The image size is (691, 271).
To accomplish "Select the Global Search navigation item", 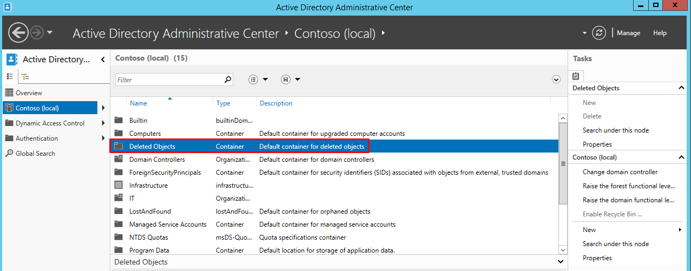I will pos(35,154).
